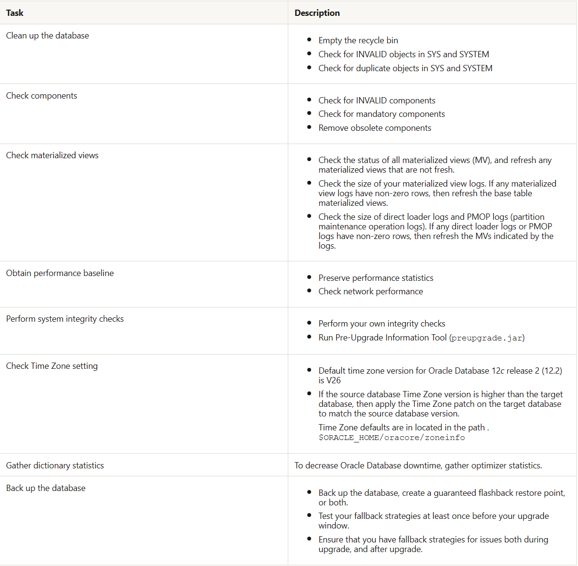Click the preupgrade.jar code text

pos(487,338)
